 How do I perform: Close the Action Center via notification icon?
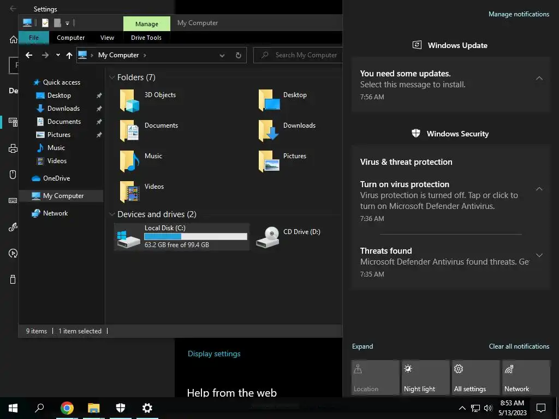(x=541, y=408)
